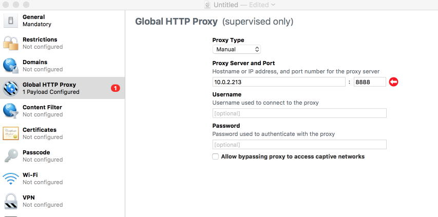The height and width of the screenshot is (217, 438).
Task: Click the Passcode key icon
Action: click(10, 156)
